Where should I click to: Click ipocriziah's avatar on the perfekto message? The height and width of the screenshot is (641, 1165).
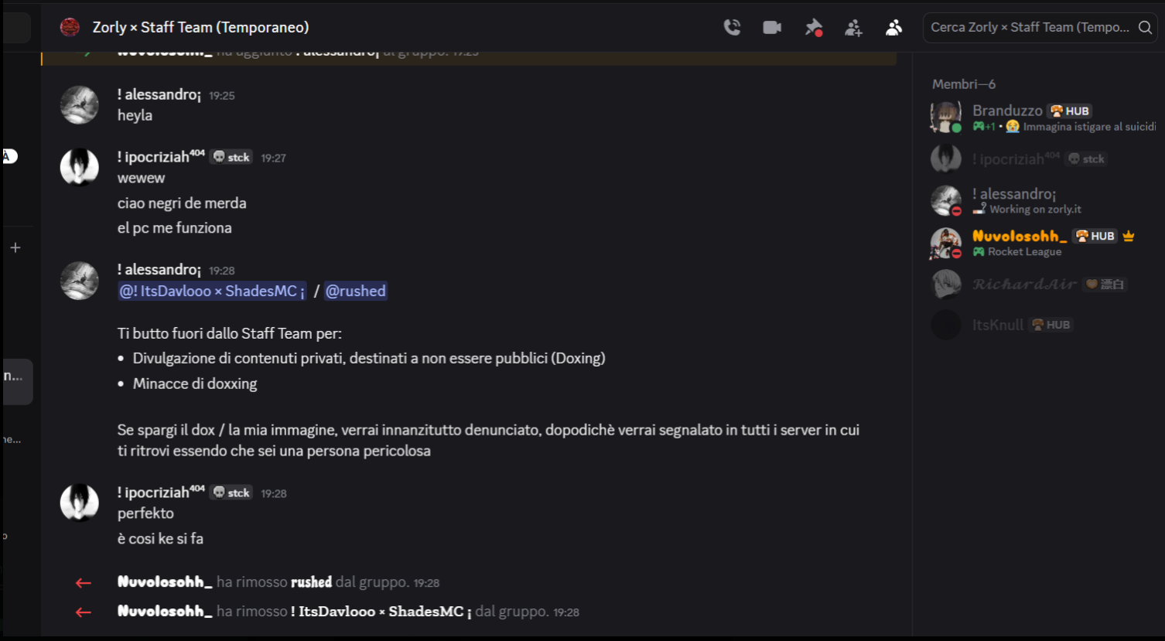pos(80,503)
